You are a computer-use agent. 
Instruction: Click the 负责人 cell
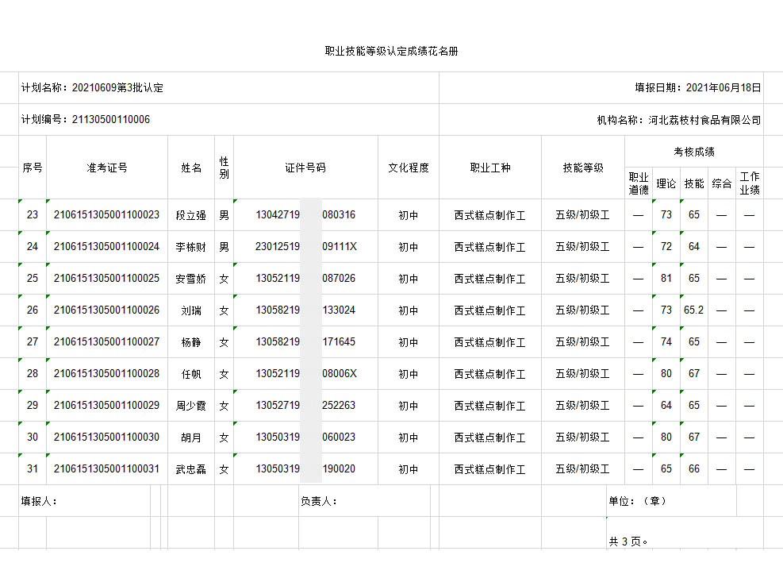tap(319, 501)
